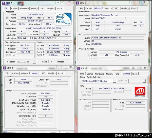
Task: Click the Socket 1155 LGA package field
Action: 35,21
